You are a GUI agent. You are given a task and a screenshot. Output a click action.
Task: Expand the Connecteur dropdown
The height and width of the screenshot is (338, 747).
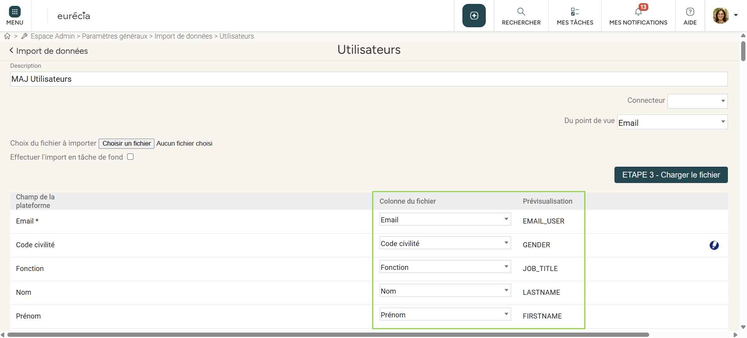coord(697,101)
